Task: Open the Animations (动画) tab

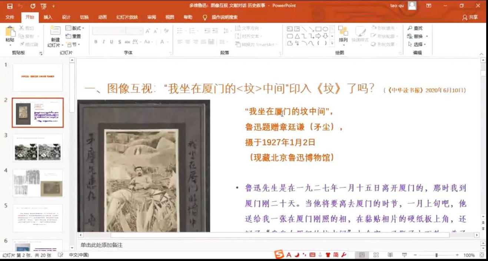Action: click(102, 17)
